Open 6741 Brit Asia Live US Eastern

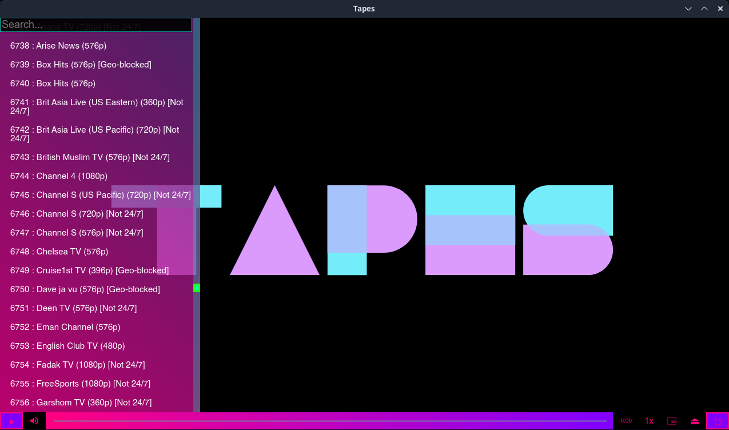pos(97,106)
